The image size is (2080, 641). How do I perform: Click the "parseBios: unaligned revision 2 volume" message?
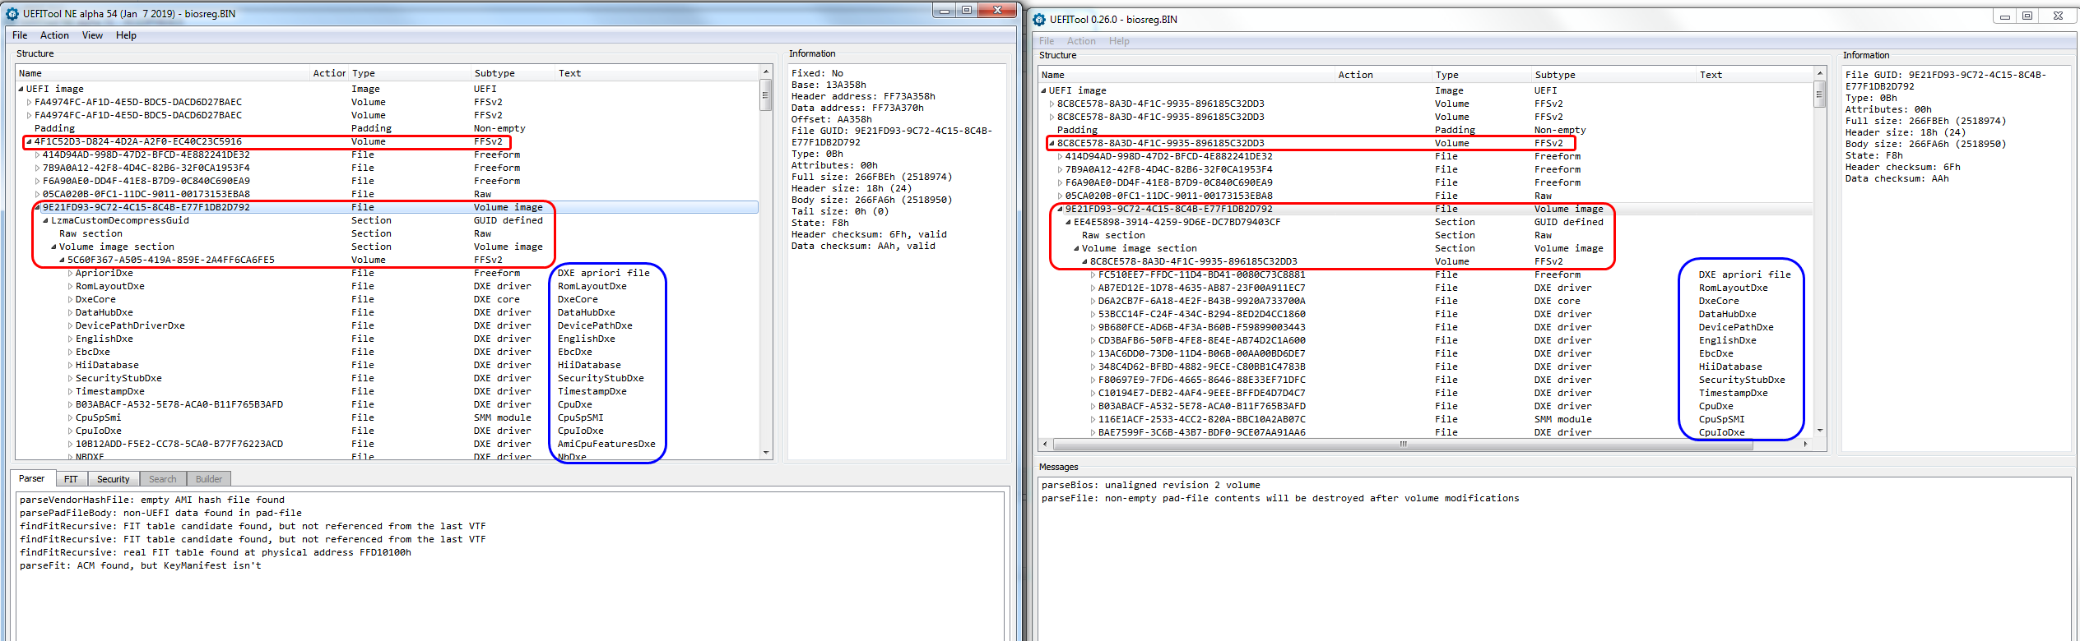coord(1151,485)
